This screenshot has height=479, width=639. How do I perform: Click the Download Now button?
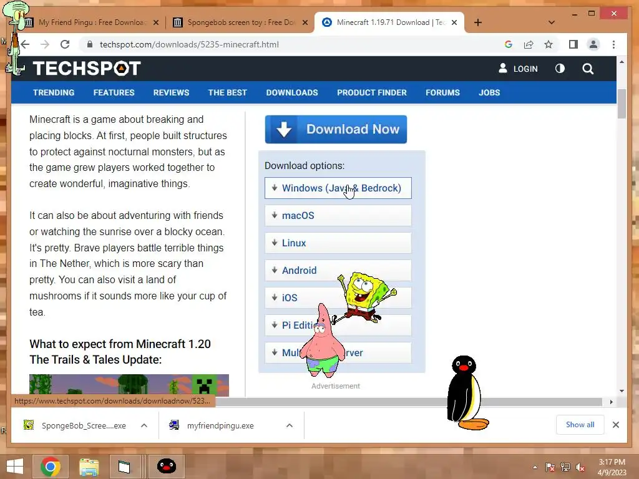(336, 129)
